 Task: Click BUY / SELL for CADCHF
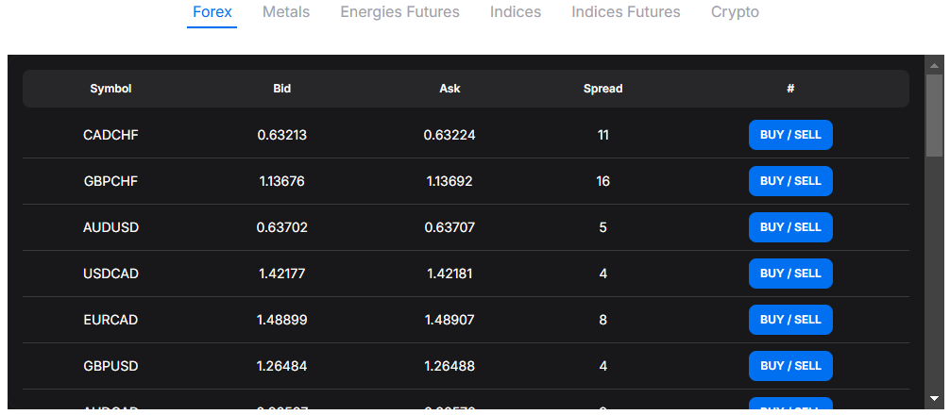tap(790, 135)
